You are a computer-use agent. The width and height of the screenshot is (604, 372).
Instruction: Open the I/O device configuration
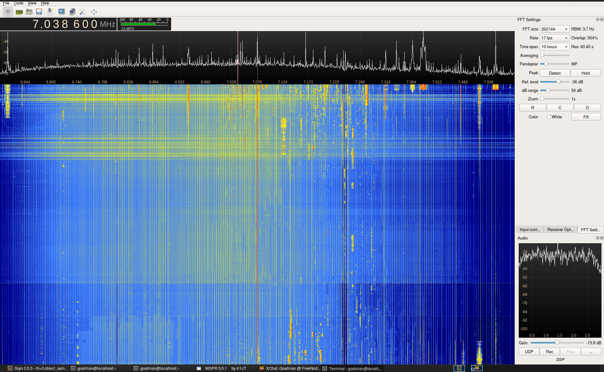coord(19,12)
